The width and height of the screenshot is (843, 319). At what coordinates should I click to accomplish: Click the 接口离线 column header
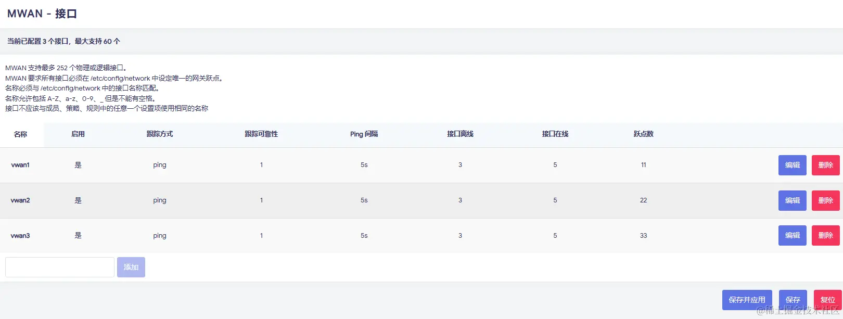point(460,134)
